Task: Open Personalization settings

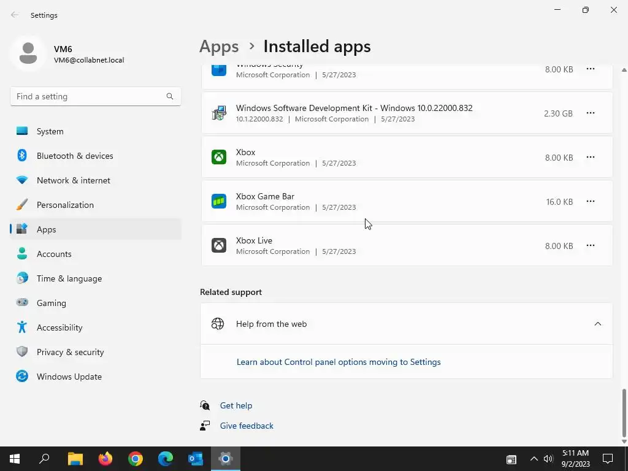Action: pyautogui.click(x=95, y=205)
